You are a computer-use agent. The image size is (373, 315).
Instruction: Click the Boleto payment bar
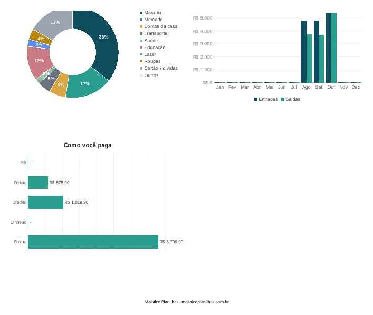93,242
